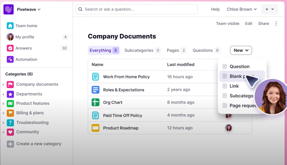
Task: Click the '8 months ago' modified time
Action: (x=181, y=102)
